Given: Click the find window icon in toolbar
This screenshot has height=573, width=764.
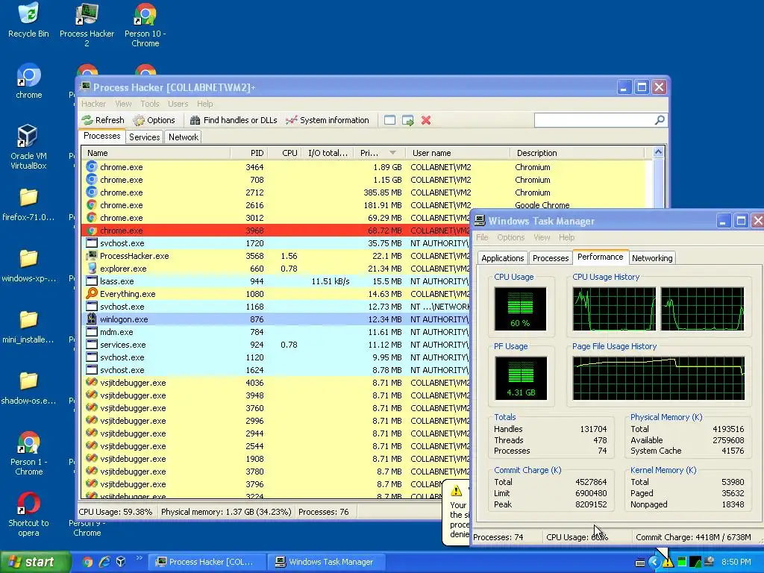Looking at the screenshot, I should 389,120.
